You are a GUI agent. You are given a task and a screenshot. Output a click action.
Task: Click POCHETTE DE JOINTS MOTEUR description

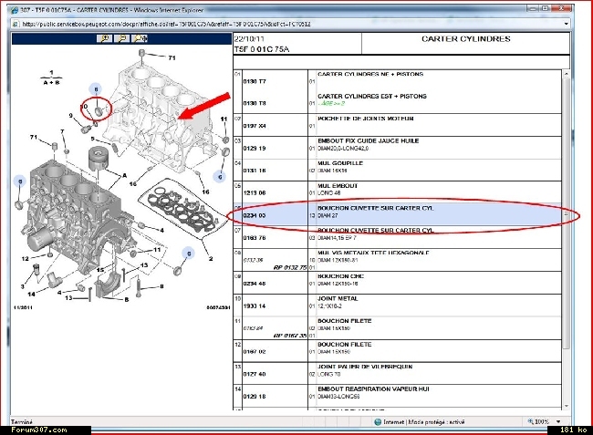click(x=366, y=119)
